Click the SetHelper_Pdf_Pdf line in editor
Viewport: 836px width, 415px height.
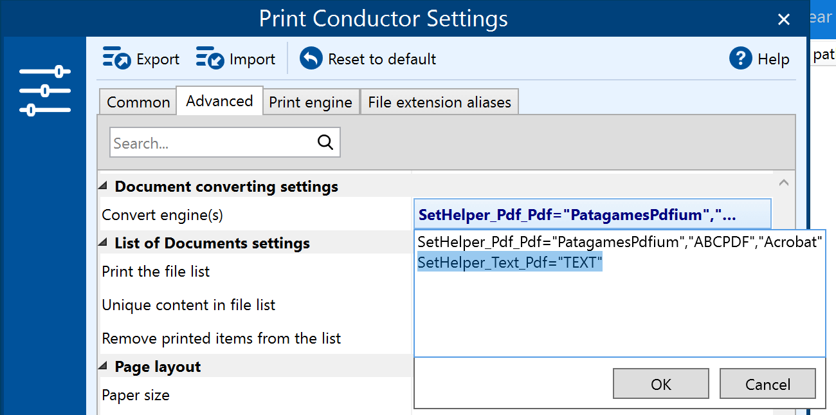[x=620, y=242]
